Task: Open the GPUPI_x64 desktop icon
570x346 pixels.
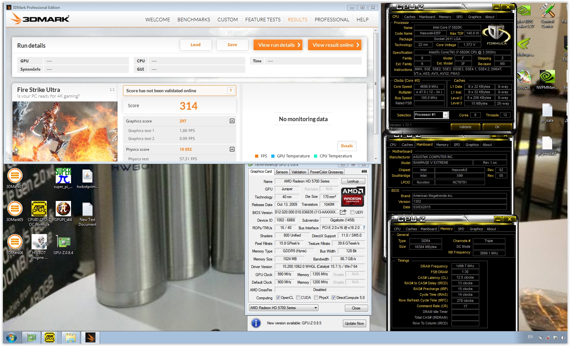Action: pyautogui.click(x=63, y=211)
